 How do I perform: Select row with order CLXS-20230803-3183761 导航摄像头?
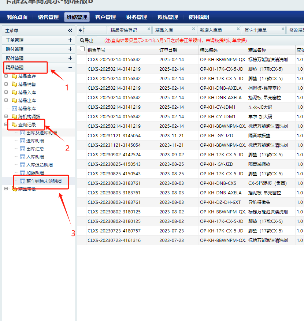point(114,202)
